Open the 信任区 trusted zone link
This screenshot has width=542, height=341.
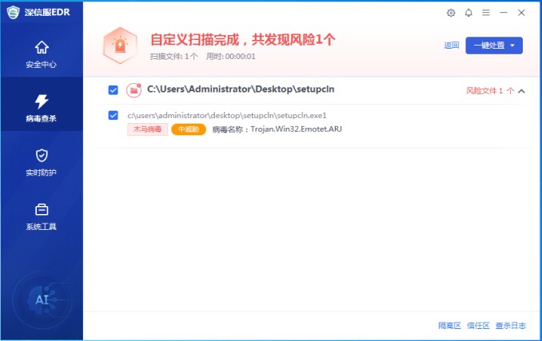(x=478, y=326)
